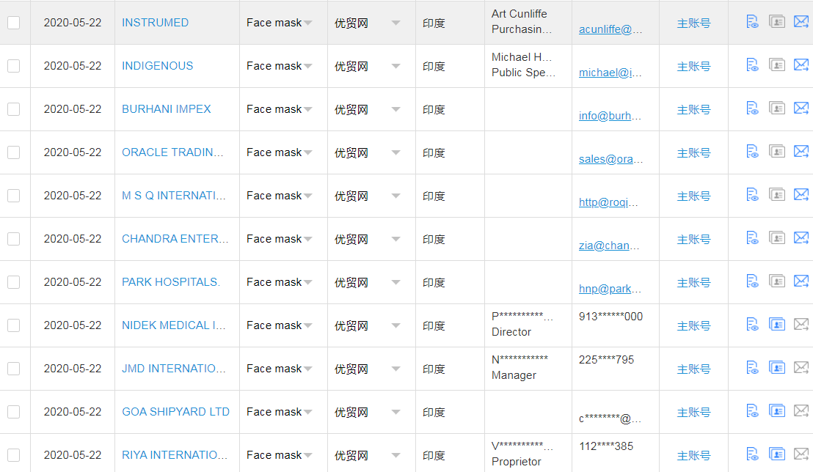Open the NIDEK MEDICAL I company link

pyautogui.click(x=174, y=325)
